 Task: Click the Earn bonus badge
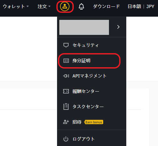click(x=94, y=122)
